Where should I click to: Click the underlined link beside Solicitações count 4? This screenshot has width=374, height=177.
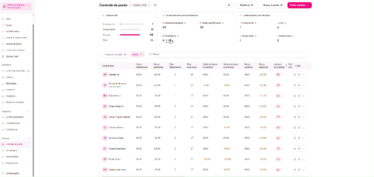coord(168,41)
